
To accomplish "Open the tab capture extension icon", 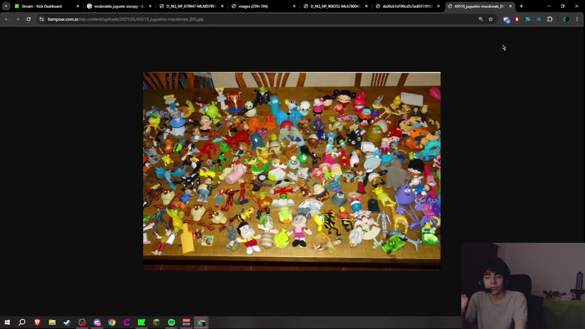I will click(506, 19).
